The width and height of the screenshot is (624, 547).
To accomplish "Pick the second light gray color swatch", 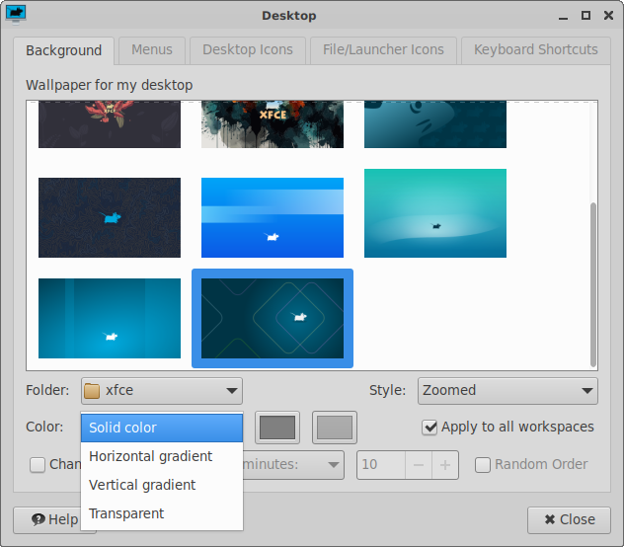I will click(x=335, y=428).
